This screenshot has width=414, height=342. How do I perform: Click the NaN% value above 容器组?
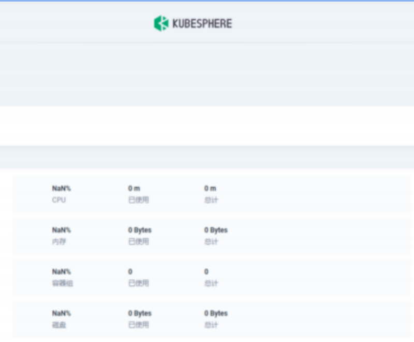[61, 272]
